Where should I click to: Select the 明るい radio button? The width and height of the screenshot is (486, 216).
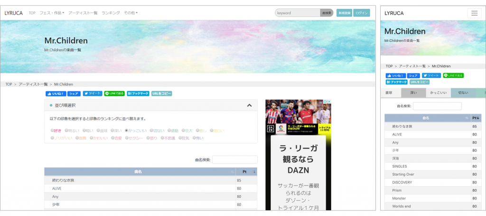[66, 131]
